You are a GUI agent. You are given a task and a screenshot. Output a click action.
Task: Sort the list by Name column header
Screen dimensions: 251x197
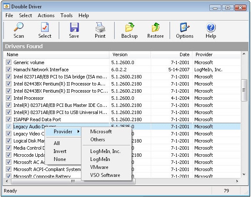[x=56, y=54]
